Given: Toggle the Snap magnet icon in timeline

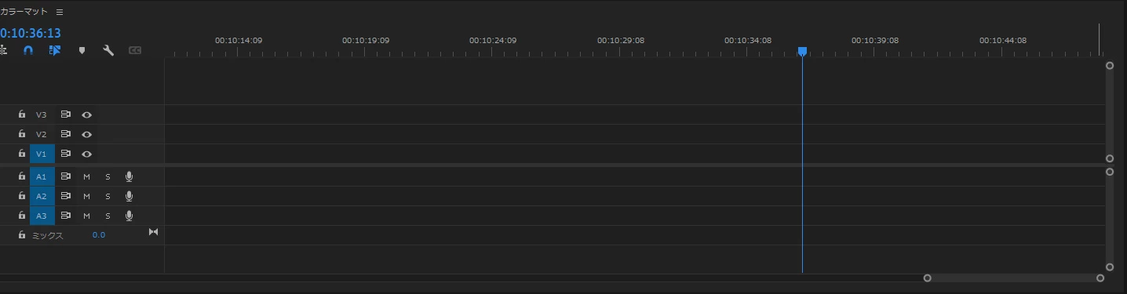Looking at the screenshot, I should click(x=28, y=50).
